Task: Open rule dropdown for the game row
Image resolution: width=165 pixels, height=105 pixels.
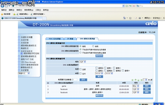Action: click(136, 86)
